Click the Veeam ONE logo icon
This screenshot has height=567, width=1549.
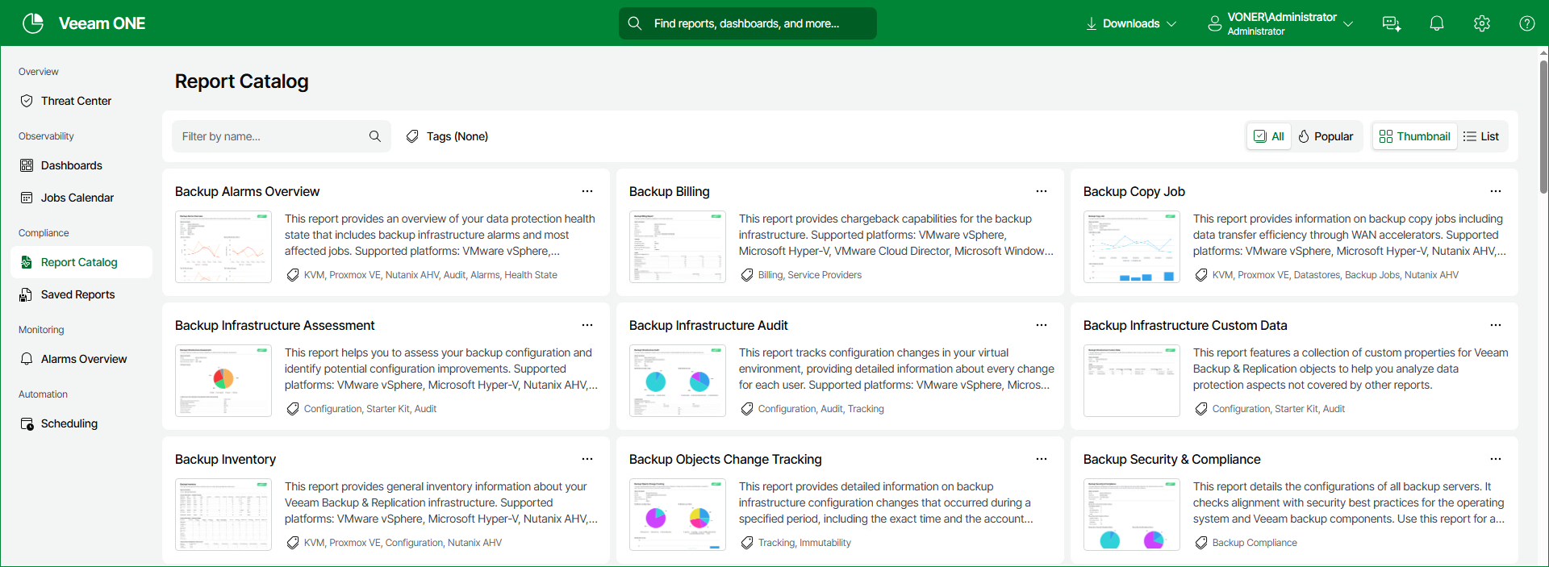pyautogui.click(x=33, y=23)
